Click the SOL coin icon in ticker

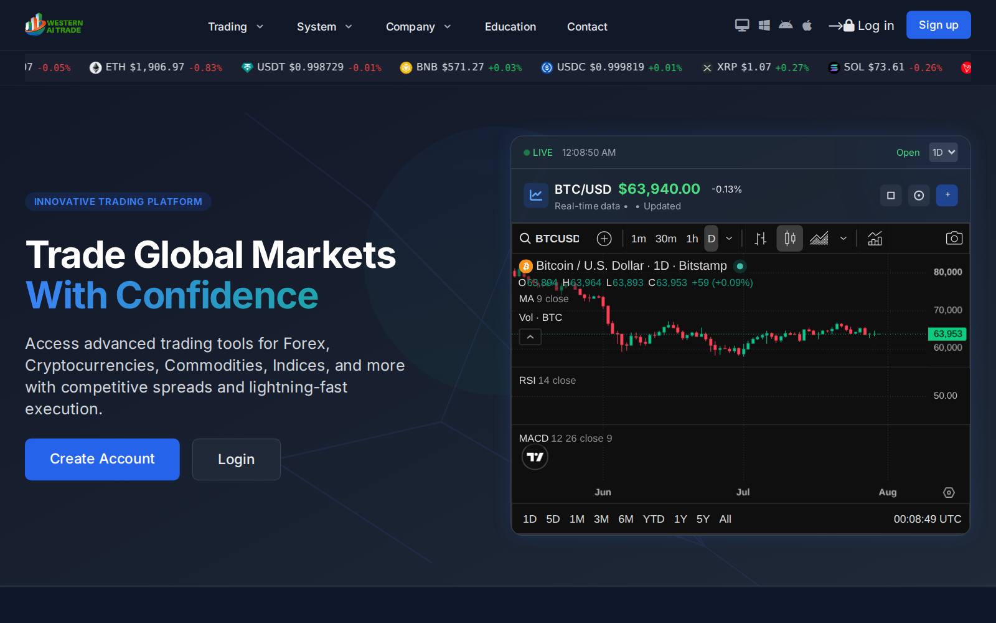[834, 67]
